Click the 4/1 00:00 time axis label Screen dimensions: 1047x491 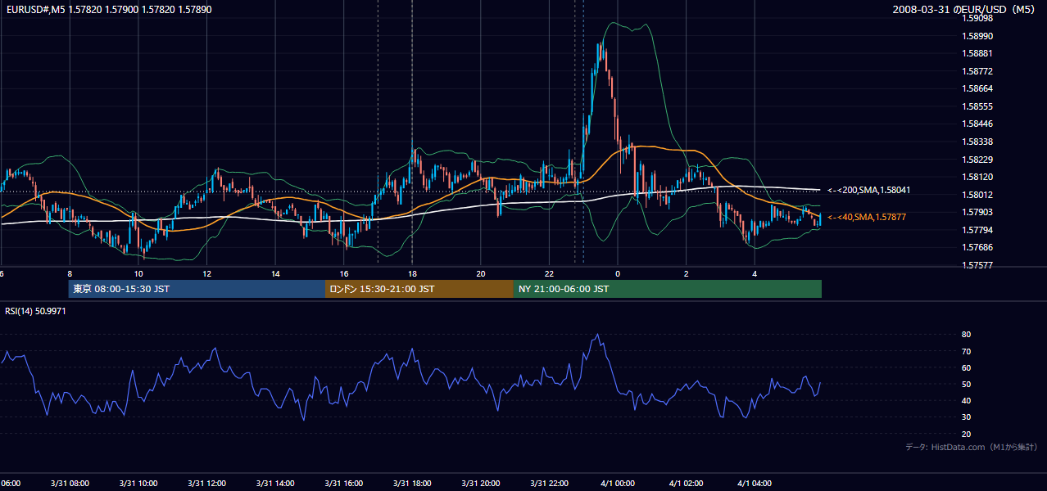click(618, 484)
